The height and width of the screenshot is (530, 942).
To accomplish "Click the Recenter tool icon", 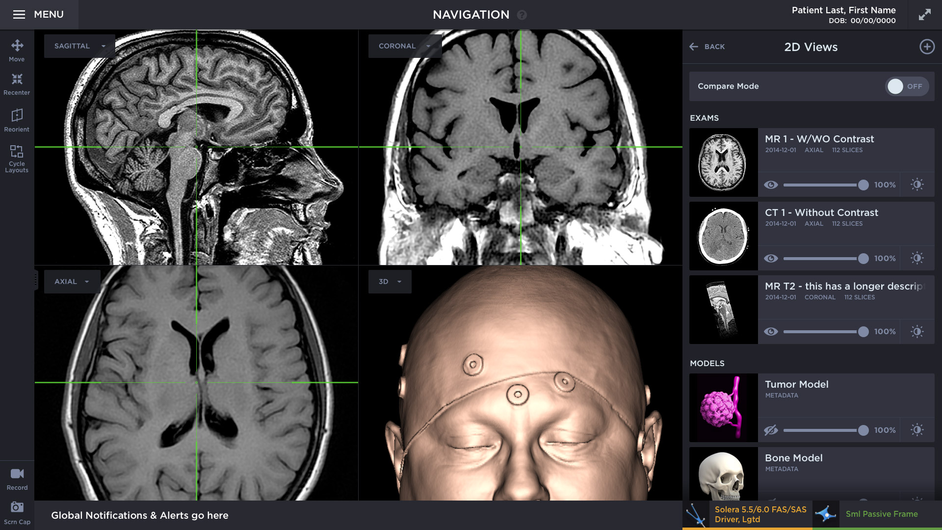I will (x=17, y=79).
